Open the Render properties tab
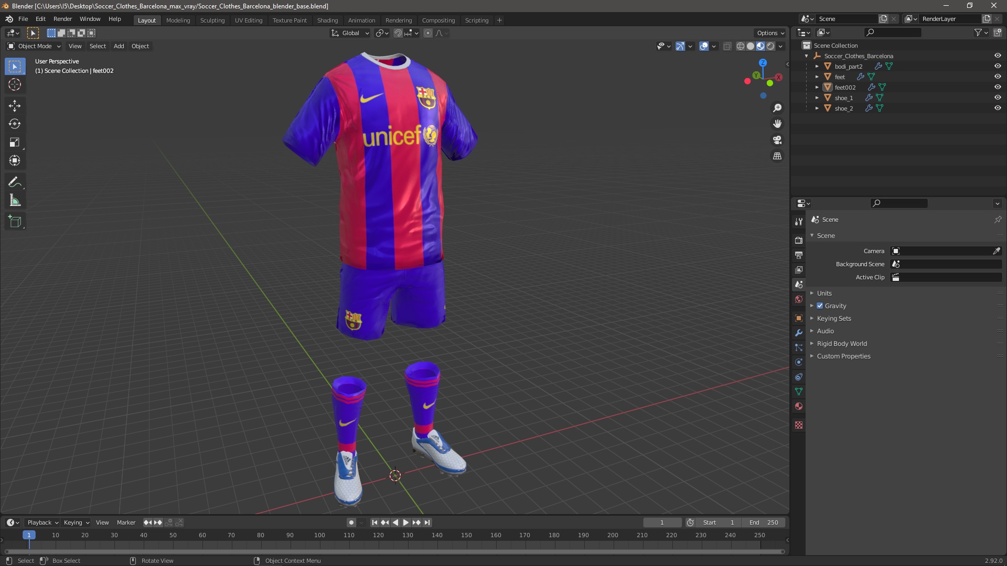1007x566 pixels. point(799,241)
